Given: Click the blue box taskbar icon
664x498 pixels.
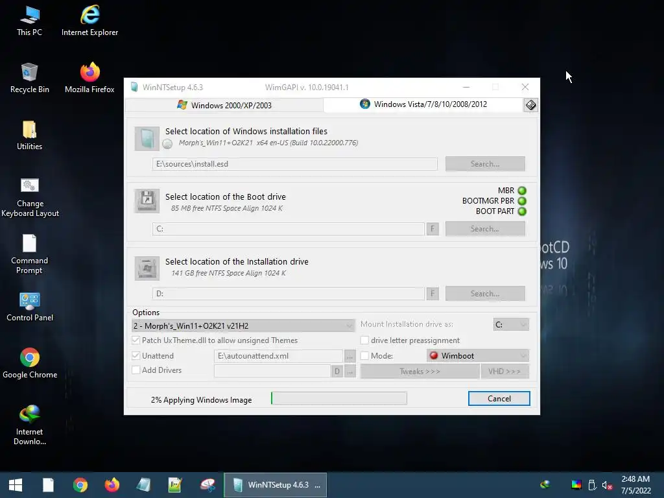Looking at the screenshot, I should click(143, 485).
